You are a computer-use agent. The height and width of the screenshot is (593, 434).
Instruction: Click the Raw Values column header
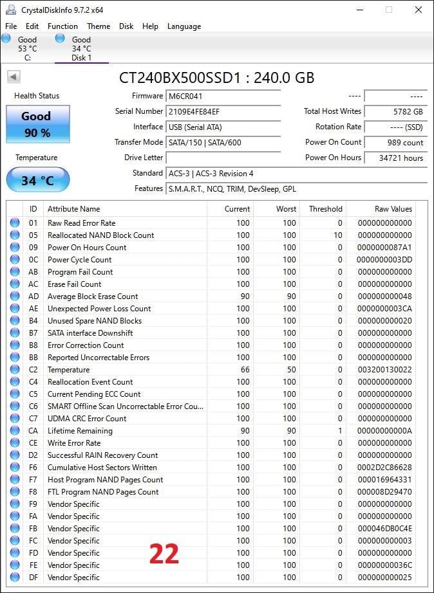point(381,209)
